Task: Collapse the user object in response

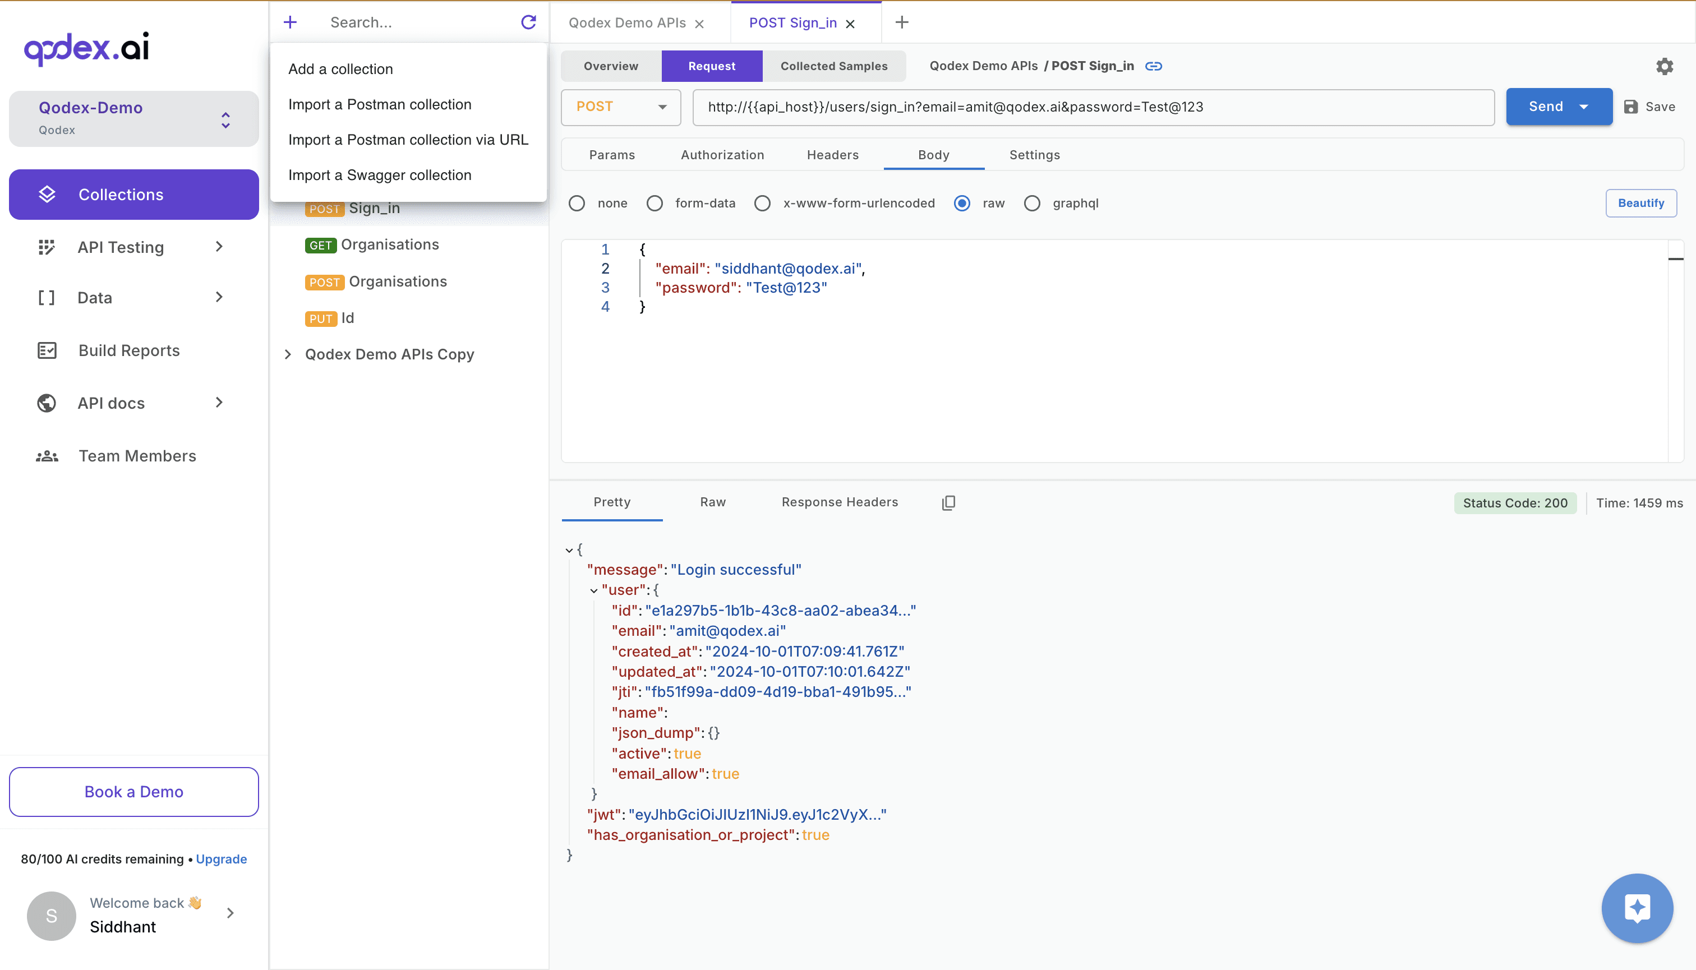Action: (x=593, y=590)
